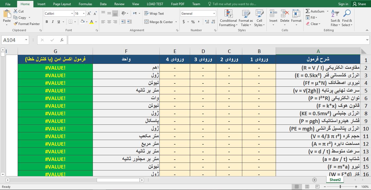Screen dimensions: 371x190
Task: Open the Font Color dropdown arrow
Action: (x=96, y=22)
